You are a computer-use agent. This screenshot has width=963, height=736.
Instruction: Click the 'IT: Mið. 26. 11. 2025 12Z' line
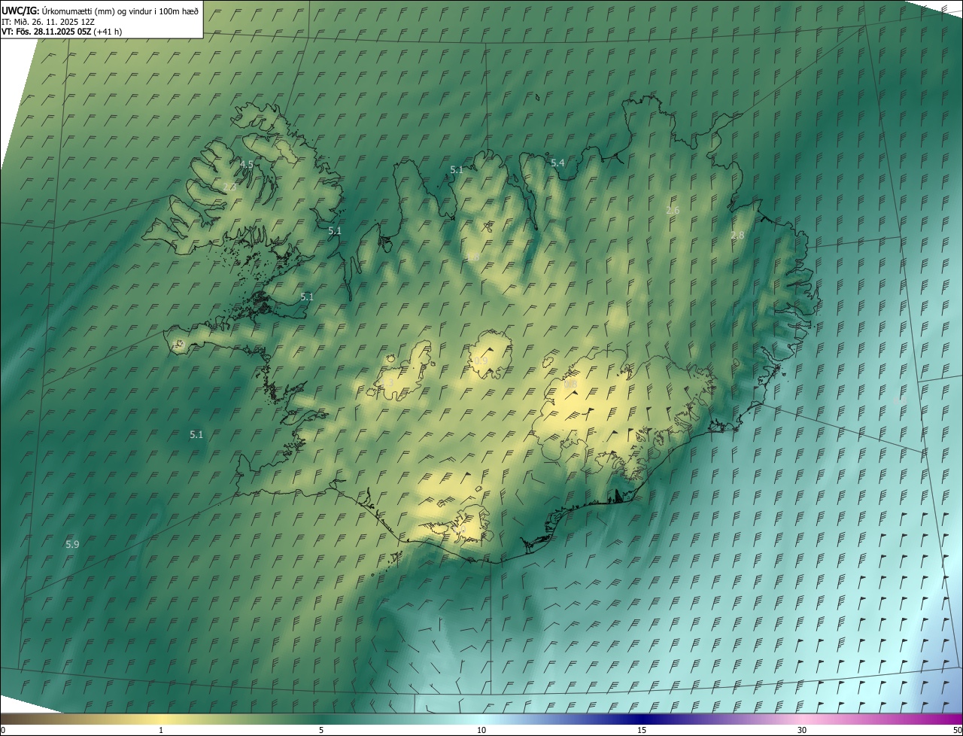(x=47, y=22)
